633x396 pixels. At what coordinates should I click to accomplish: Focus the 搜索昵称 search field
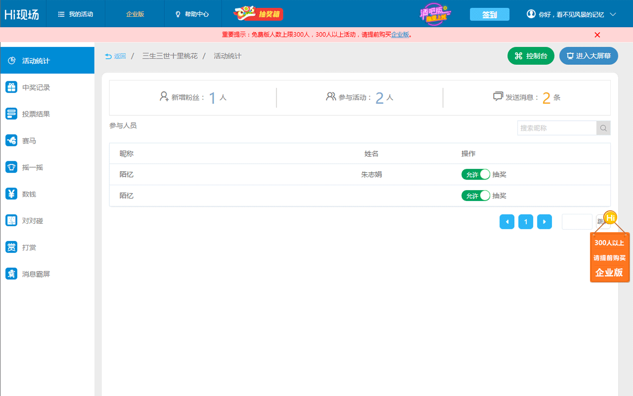(x=557, y=128)
